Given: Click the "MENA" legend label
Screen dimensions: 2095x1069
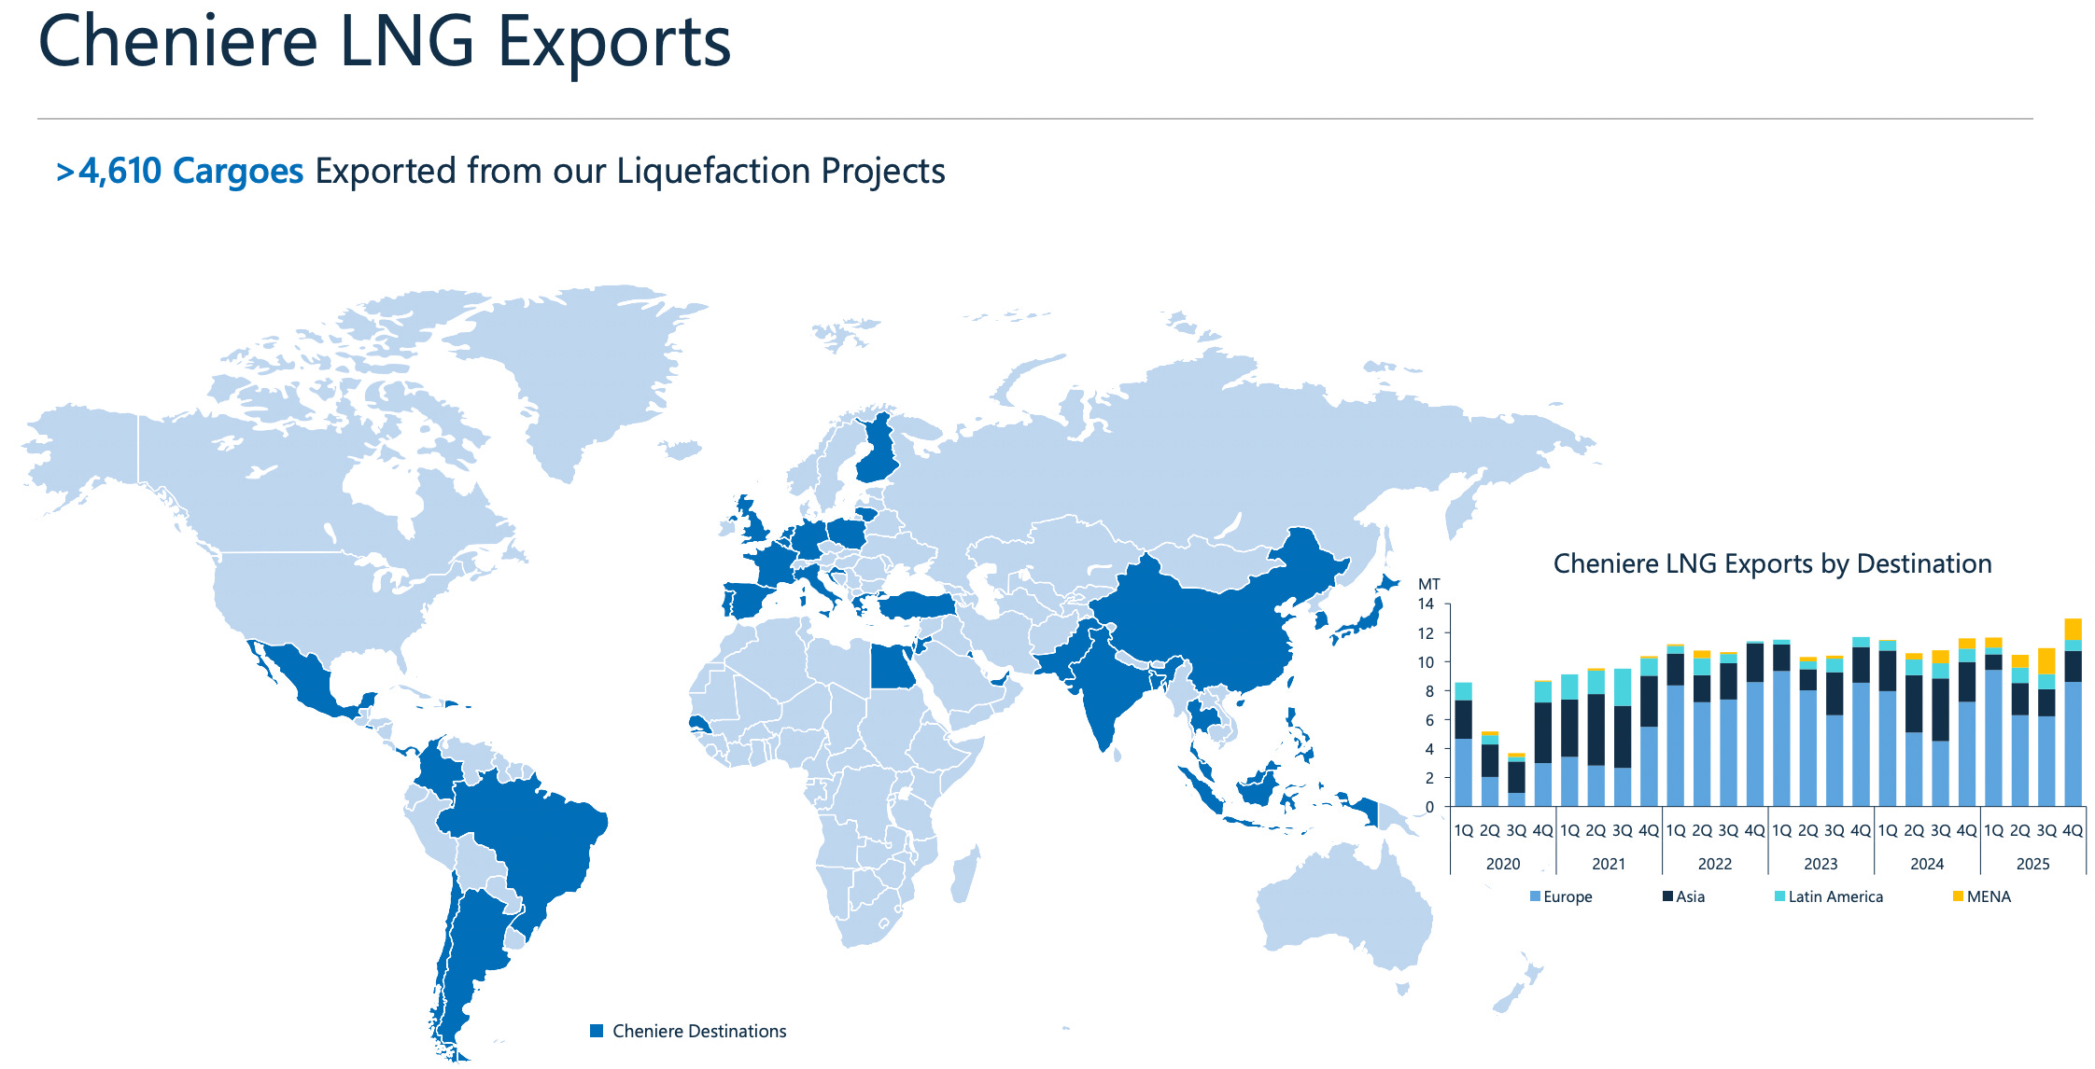Looking at the screenshot, I should [1989, 896].
